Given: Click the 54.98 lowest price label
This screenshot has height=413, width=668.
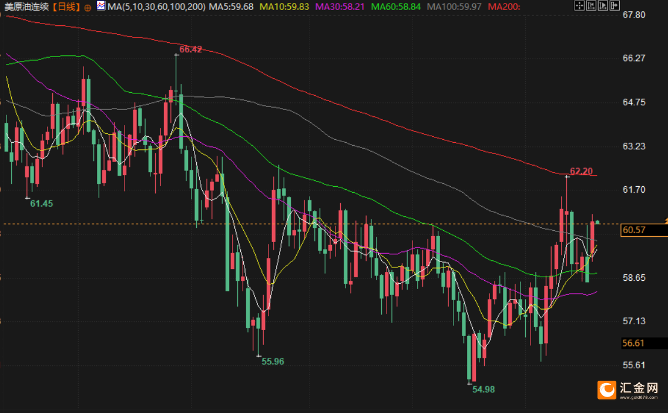Looking at the screenshot, I should [484, 389].
